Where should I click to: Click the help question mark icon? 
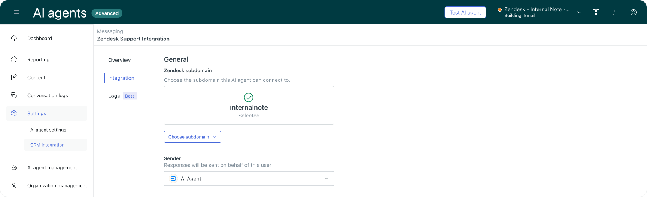tap(614, 12)
